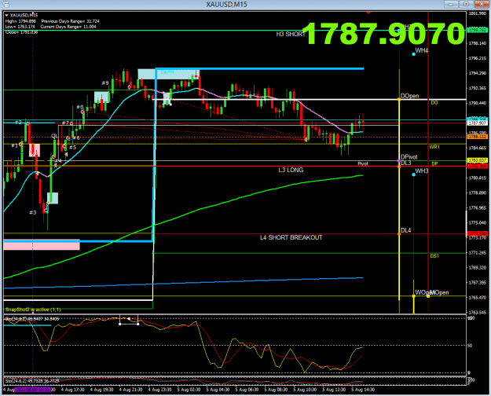Select the #9 swing label

pos(105,83)
